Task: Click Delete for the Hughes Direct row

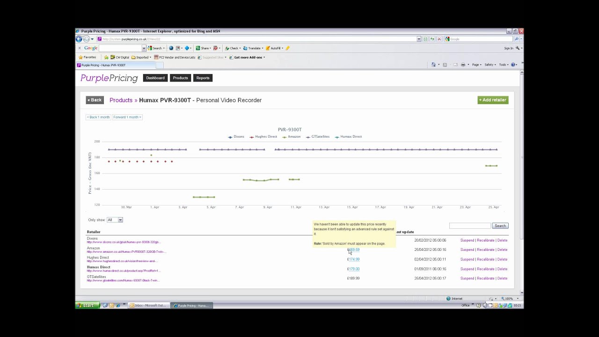Action: point(502,259)
